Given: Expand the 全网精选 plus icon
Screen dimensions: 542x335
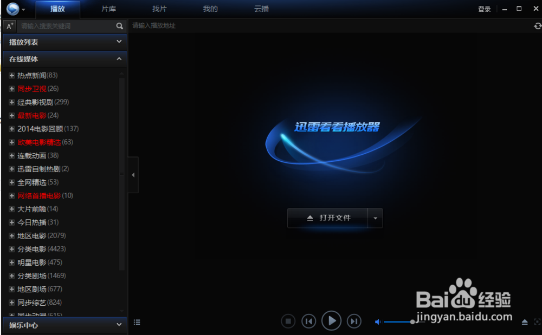Looking at the screenshot, I should pos(11,182).
